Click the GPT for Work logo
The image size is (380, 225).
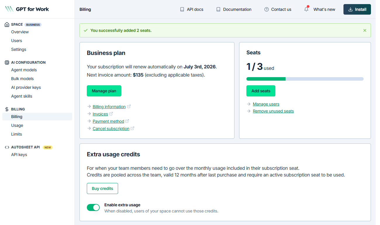pyautogui.click(x=27, y=9)
